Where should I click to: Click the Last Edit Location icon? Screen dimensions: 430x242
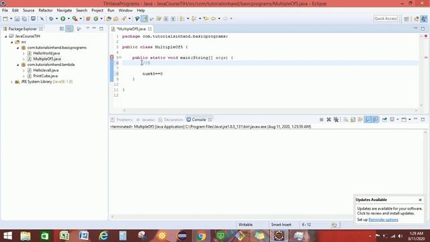pyautogui.click(x=206, y=19)
